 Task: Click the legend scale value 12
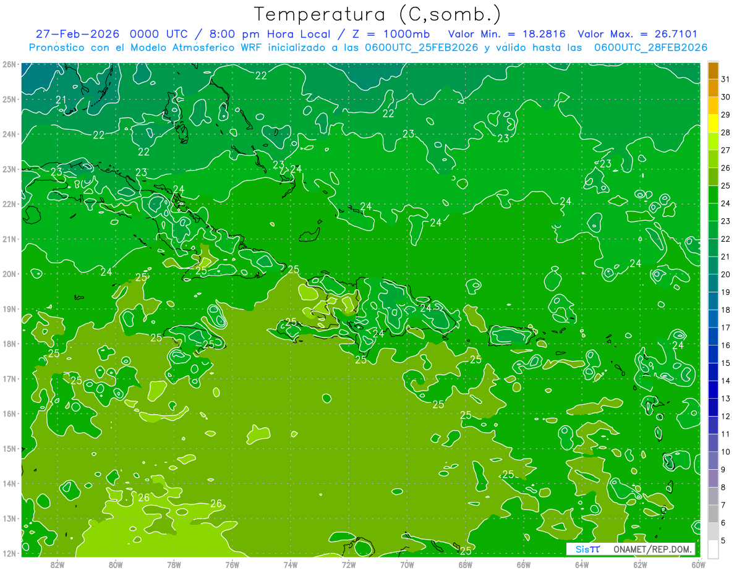[x=725, y=416]
